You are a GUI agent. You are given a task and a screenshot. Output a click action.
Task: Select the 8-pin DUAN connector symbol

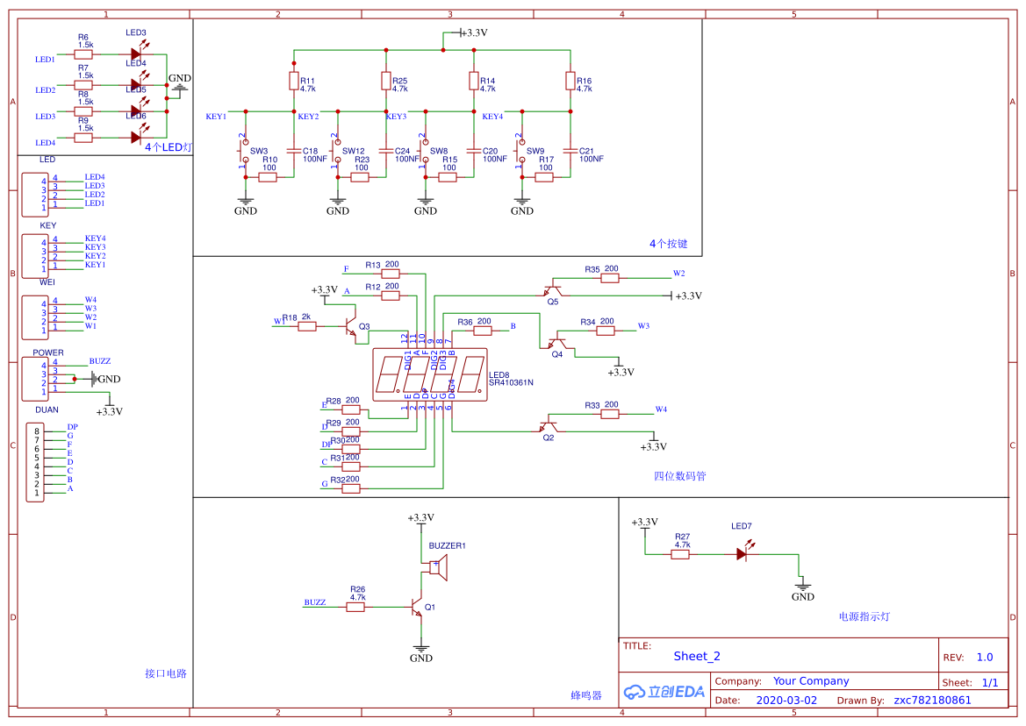coord(35,462)
